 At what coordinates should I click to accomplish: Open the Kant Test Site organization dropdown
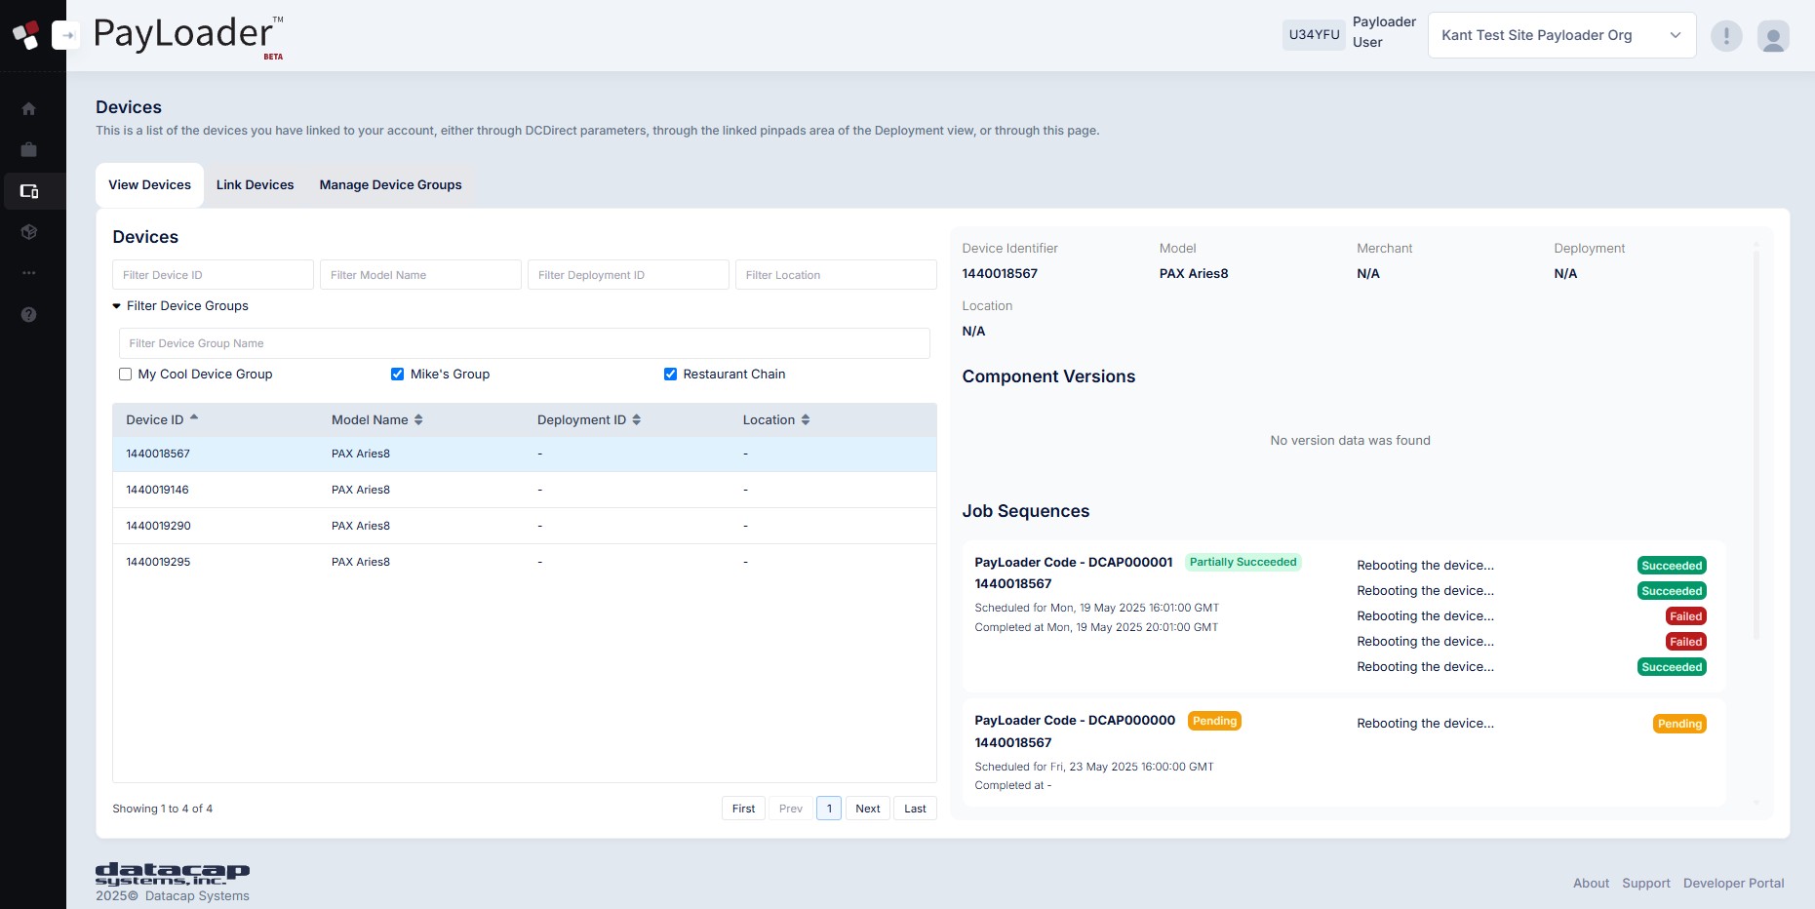click(1561, 35)
